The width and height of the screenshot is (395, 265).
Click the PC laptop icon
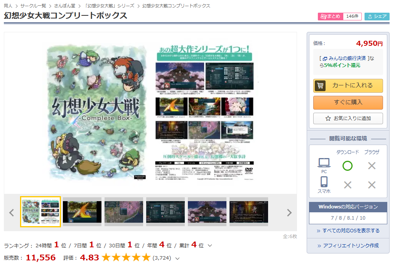pyautogui.click(x=324, y=163)
